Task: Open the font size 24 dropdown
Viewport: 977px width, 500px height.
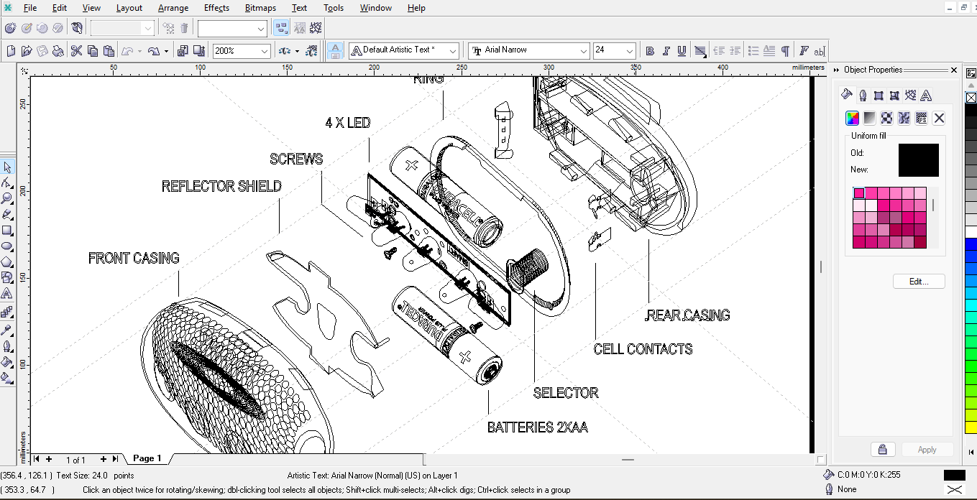Action: pyautogui.click(x=630, y=51)
